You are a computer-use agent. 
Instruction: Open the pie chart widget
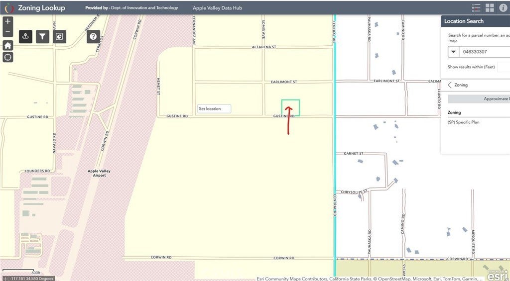(x=60, y=36)
